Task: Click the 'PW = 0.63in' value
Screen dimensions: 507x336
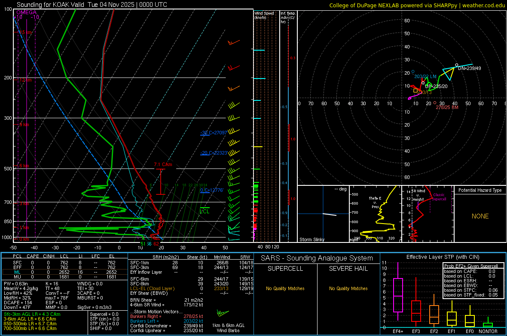Action: click(16, 284)
